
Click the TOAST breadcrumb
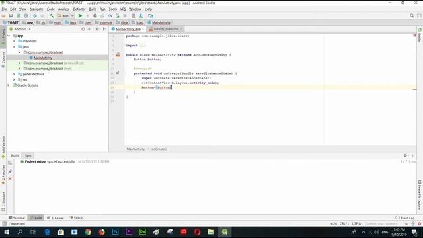pos(11,22)
